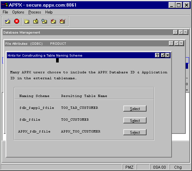Click the APPX application icon in title bar
Viewport: 192px width, 171px height.
(4, 5)
